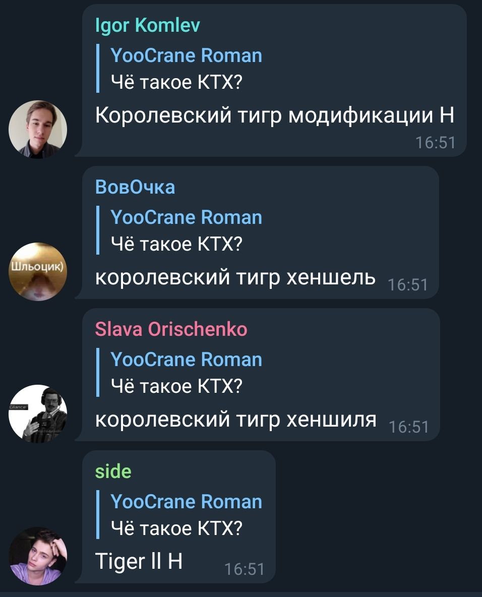Tap the 'Tiger II H' message text

click(139, 561)
